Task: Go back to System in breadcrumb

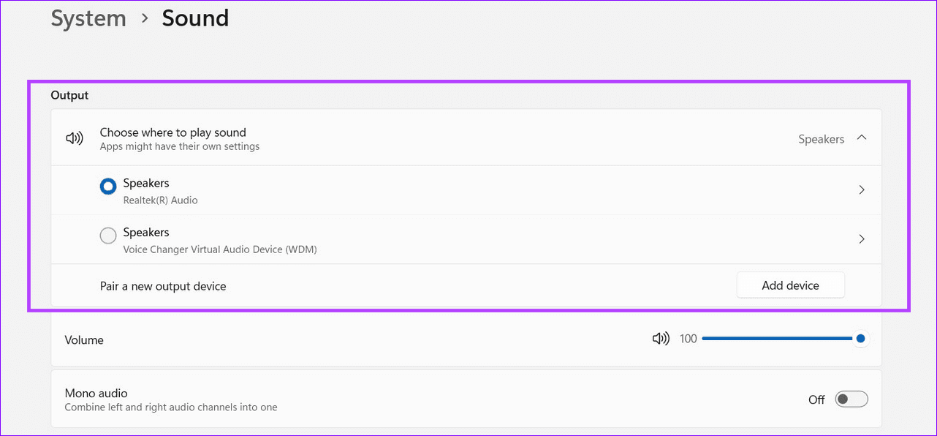Action: click(88, 18)
